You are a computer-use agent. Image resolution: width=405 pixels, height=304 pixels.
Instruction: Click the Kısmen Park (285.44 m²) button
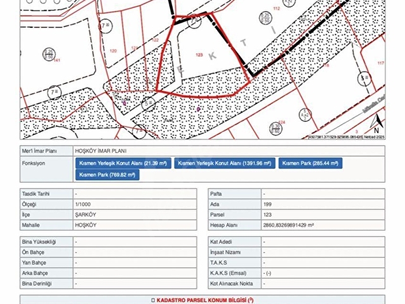pyautogui.click(x=310, y=163)
